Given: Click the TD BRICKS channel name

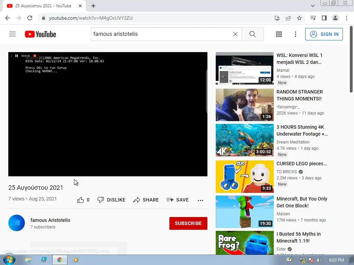Looking at the screenshot, I should tap(287, 172).
